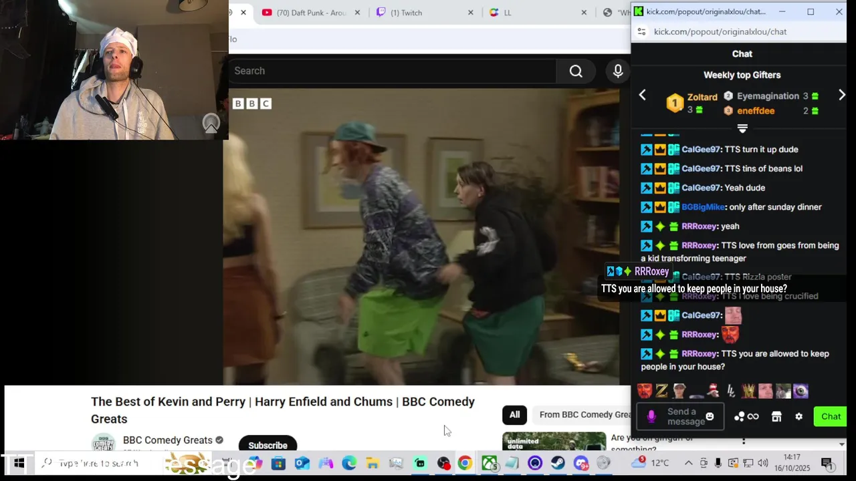Collapse the Weekly top Gifters panel
The height and width of the screenshot is (481, 856).
(742, 128)
